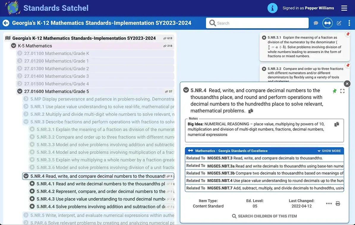Select 5.NR.4.1 radio bullet in tree
The height and width of the screenshot is (225, 355).
click(x=32, y=184)
